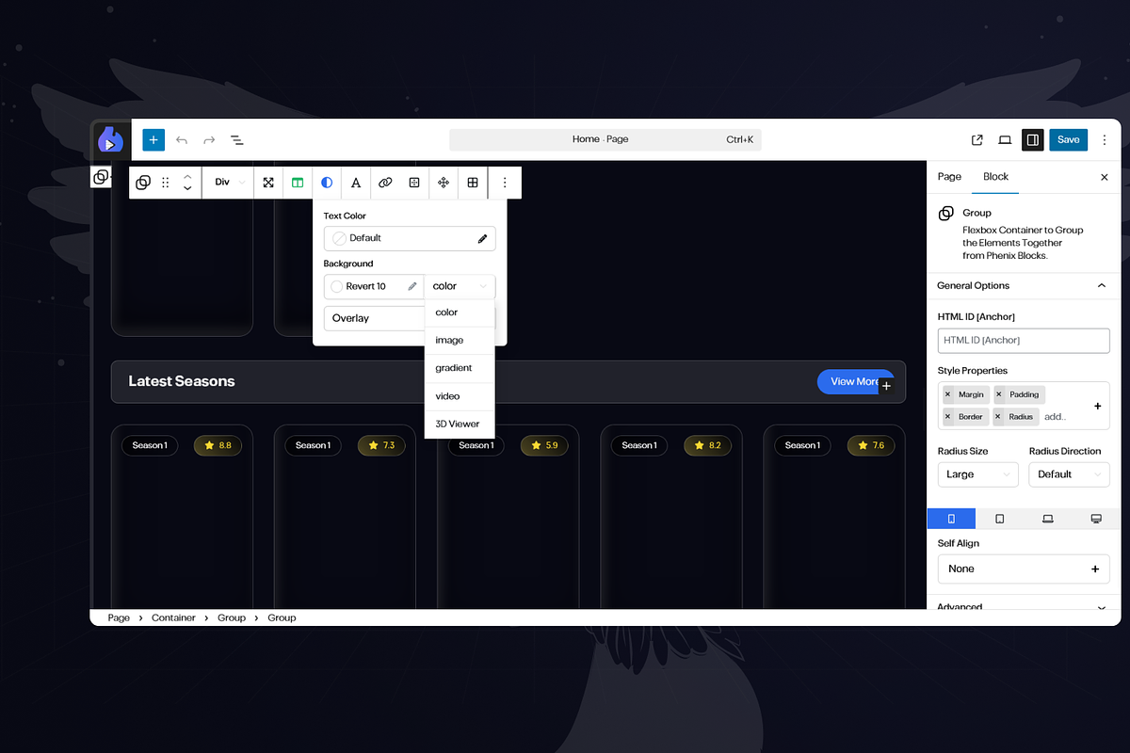Open the Overlay selector field
This screenshot has width=1130, height=753.
coord(374,318)
